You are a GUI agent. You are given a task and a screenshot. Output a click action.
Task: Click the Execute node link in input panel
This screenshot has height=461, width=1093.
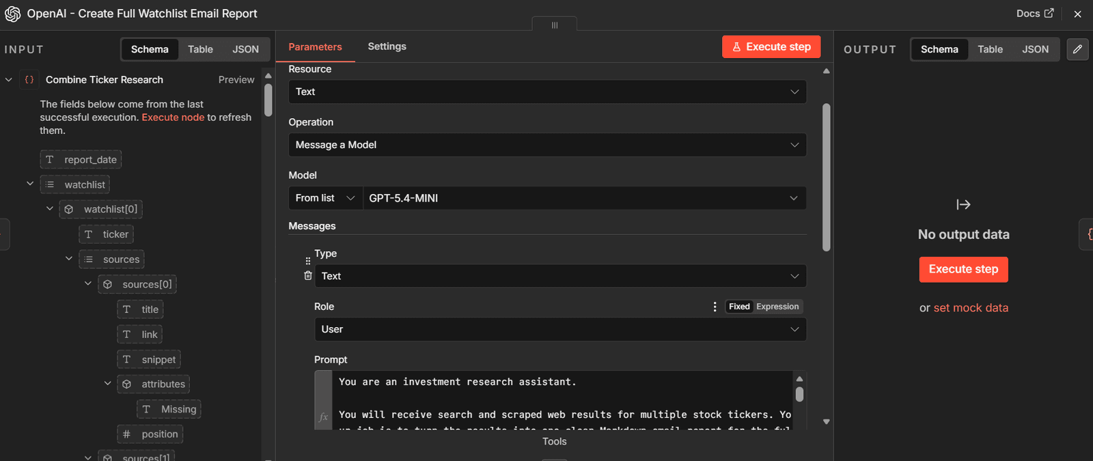(x=173, y=117)
